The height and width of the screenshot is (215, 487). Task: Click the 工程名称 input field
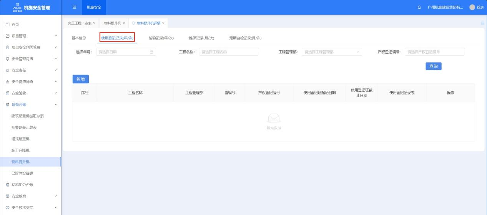[229, 52]
